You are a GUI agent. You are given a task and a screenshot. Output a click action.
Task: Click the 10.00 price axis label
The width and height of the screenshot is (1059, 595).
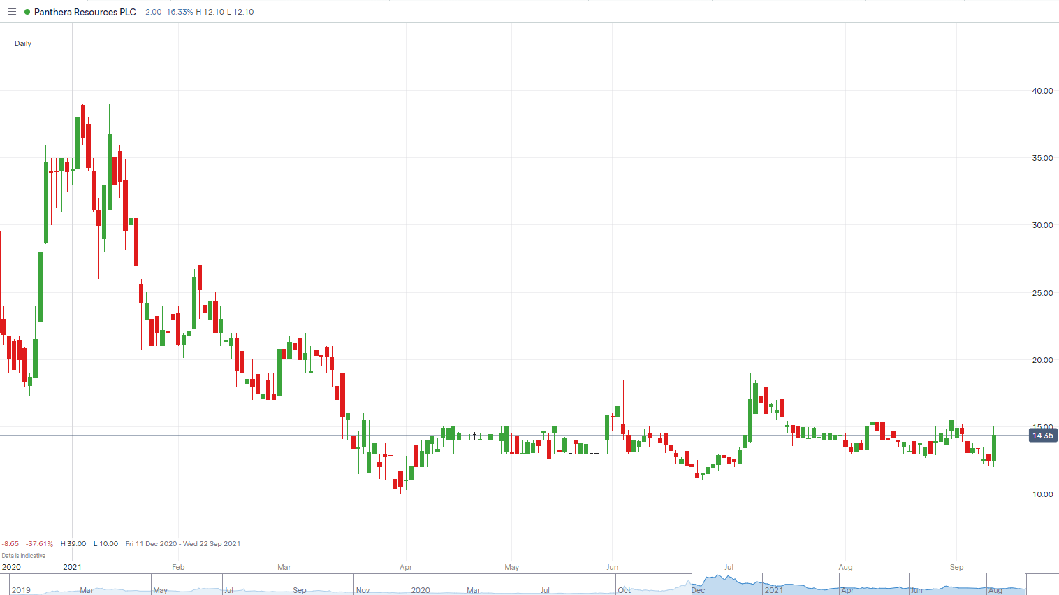tap(1042, 494)
